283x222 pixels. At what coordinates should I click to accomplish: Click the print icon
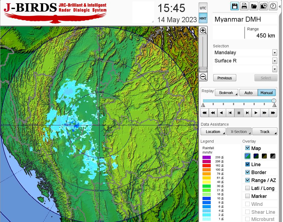click(x=244, y=6)
